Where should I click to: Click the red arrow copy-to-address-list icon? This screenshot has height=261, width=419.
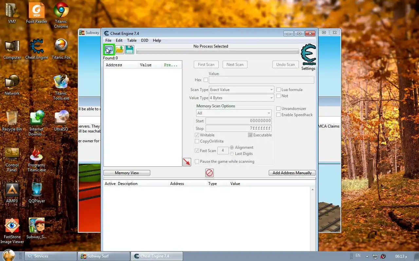(x=187, y=162)
